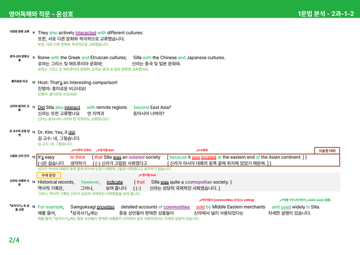
Task: Click the purple word 'isolated'
Action: 136,157
